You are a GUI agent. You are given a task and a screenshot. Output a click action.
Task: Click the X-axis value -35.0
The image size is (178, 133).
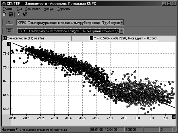pos(12,118)
